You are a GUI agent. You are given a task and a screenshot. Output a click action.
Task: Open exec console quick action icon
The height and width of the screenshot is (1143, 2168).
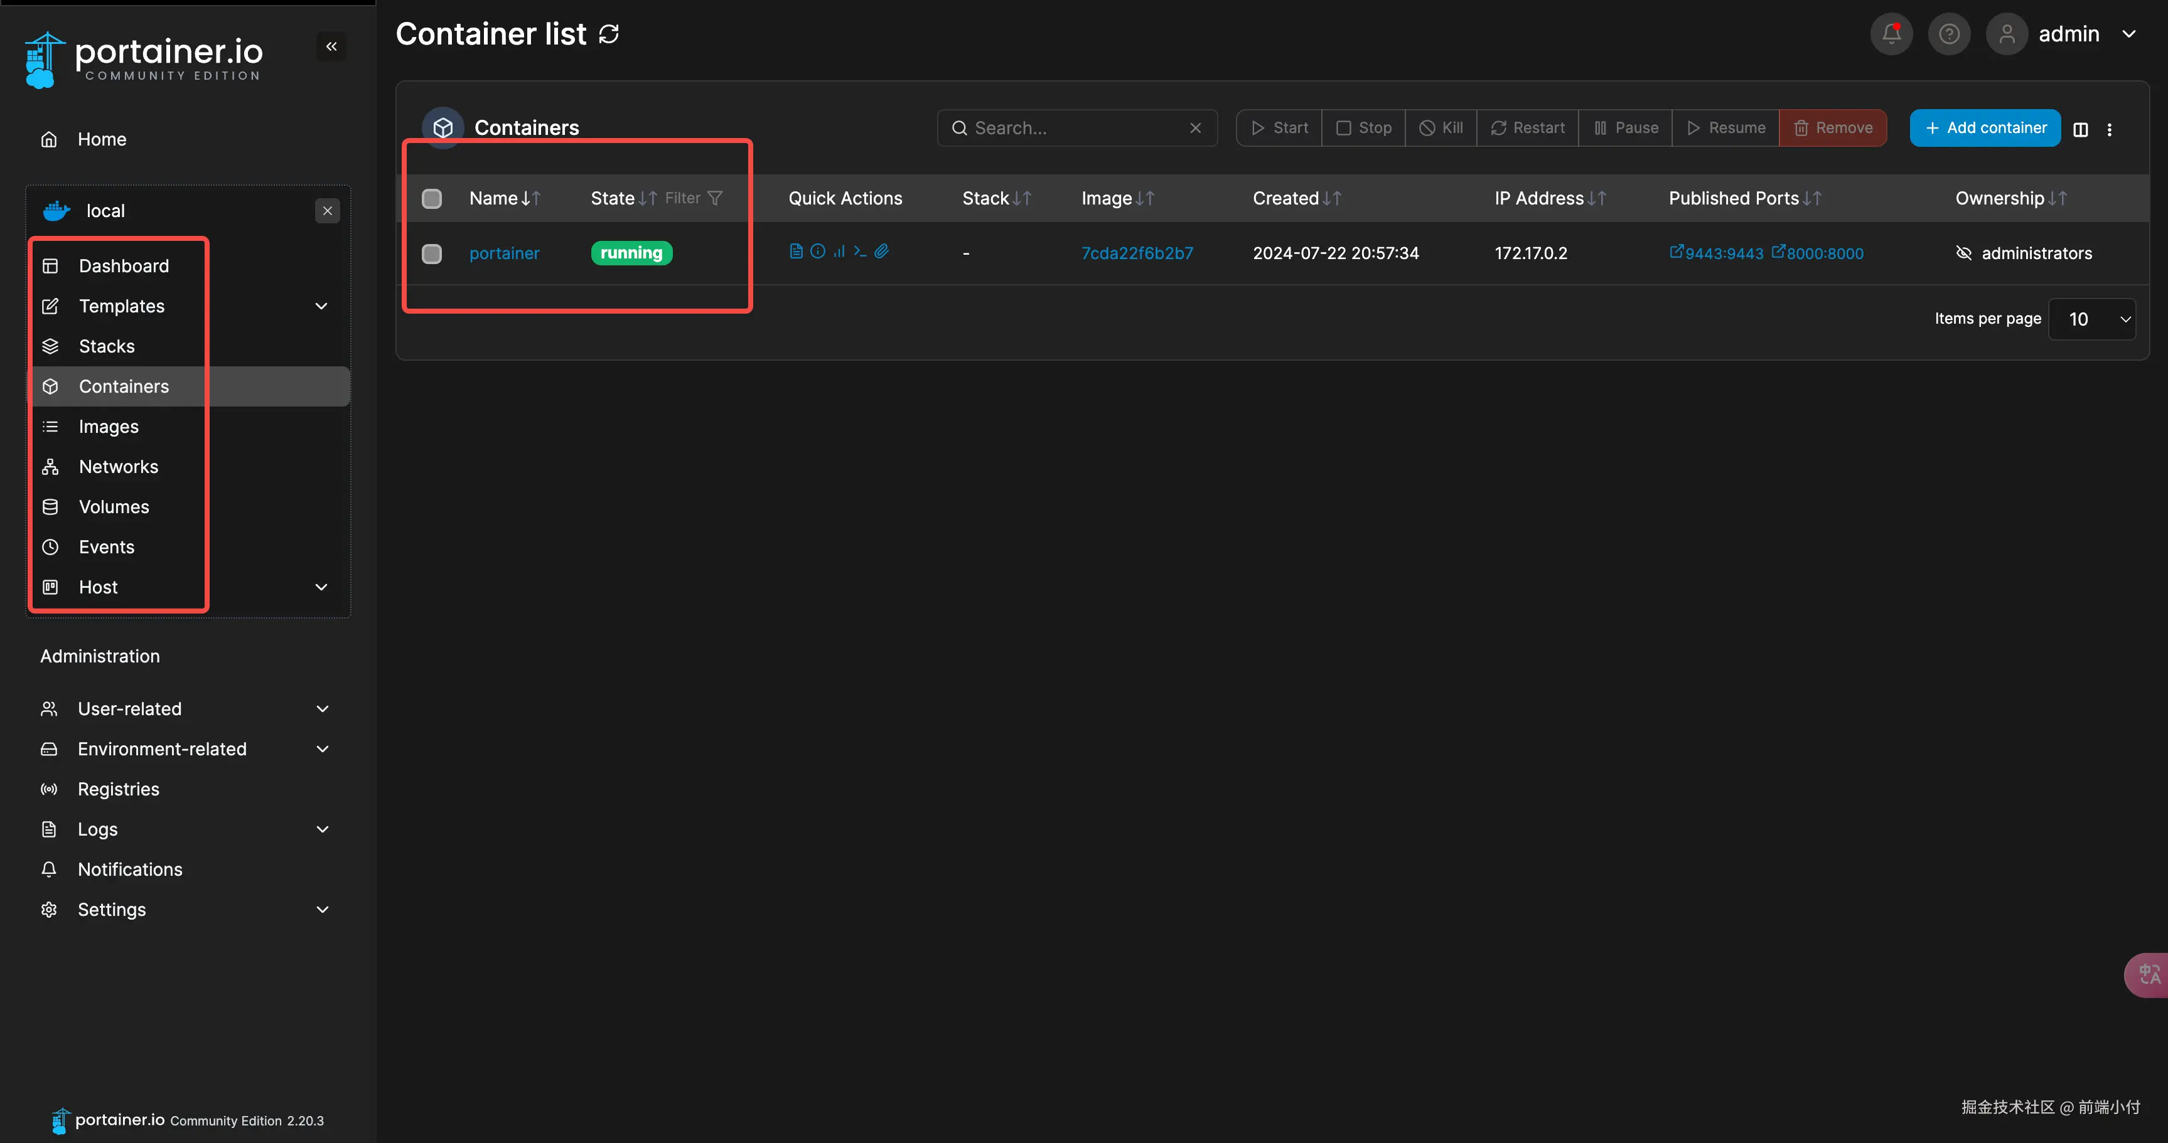(859, 251)
